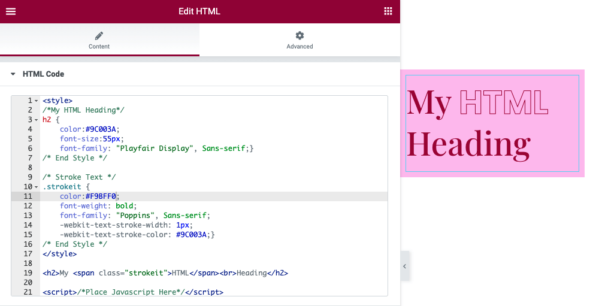Click the Edit HTML panel title

click(199, 11)
